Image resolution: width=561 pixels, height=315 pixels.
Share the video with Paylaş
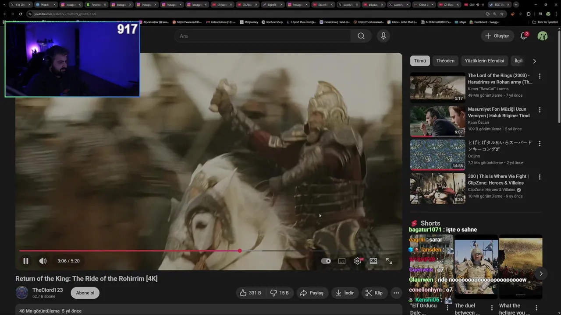click(312, 293)
